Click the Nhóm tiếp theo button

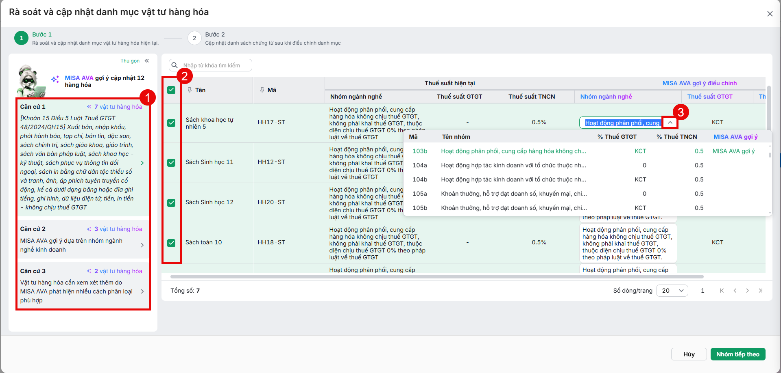coord(738,354)
